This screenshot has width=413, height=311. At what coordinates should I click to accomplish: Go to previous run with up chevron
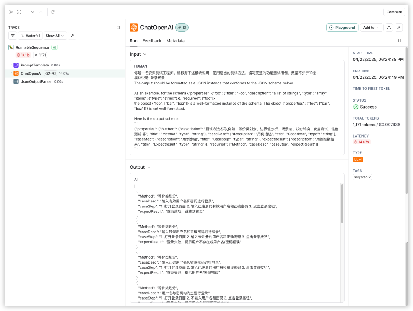pos(41,12)
